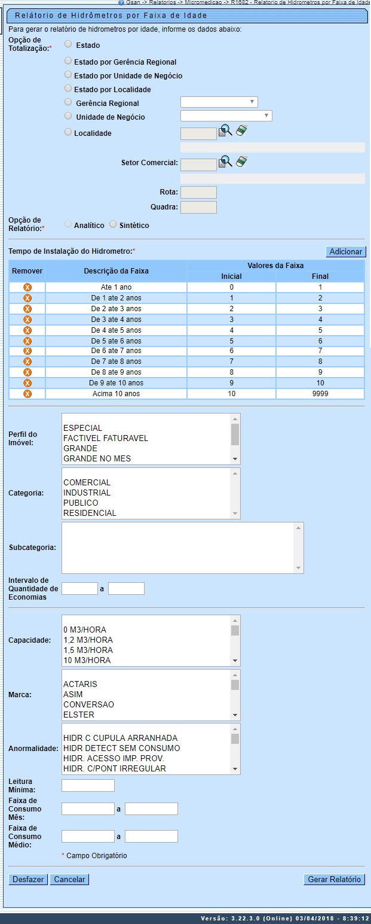The height and width of the screenshot is (924, 371).
Task: Choose Sintético report option
Action: pos(114,224)
